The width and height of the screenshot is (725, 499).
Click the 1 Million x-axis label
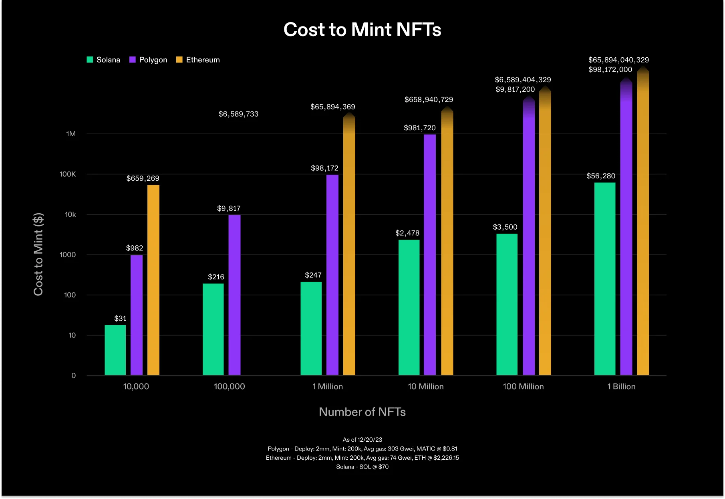click(328, 387)
